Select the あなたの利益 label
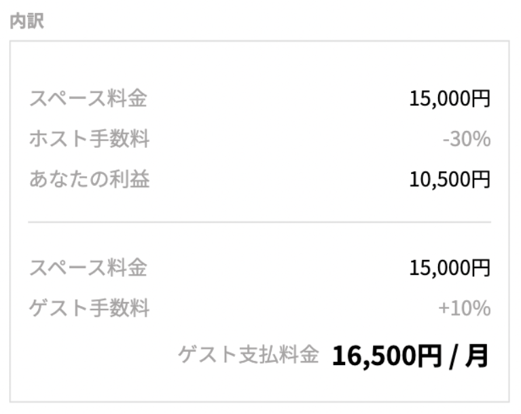The width and height of the screenshot is (521, 414). tap(89, 179)
